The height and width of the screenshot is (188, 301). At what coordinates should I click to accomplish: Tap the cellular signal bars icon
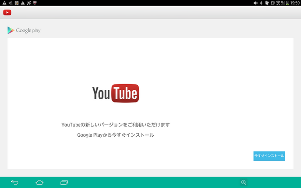click(283, 3)
